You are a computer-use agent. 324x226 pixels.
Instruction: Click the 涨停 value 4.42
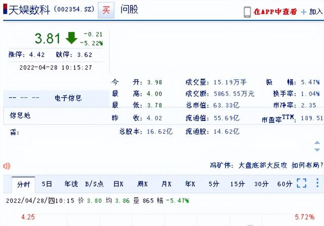pos(37,55)
